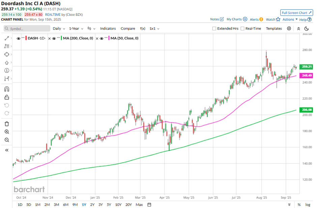Select the Max time range
Viewport: 317px width, 208px height.
pyautogui.click(x=139, y=205)
